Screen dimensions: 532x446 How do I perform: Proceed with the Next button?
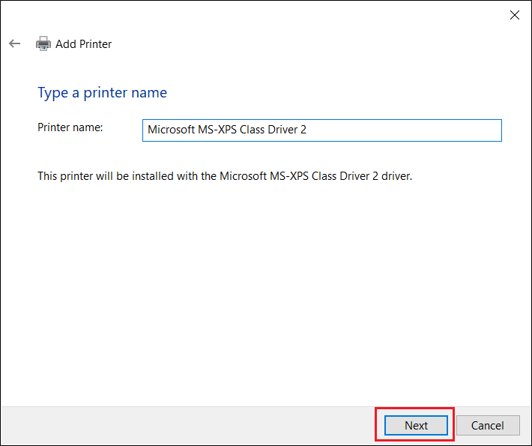(x=416, y=425)
